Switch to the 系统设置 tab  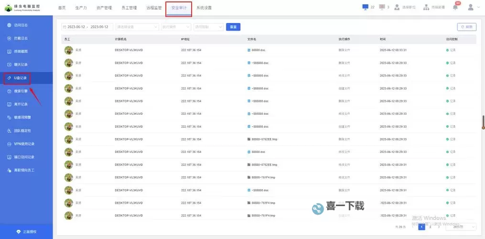[204, 8]
